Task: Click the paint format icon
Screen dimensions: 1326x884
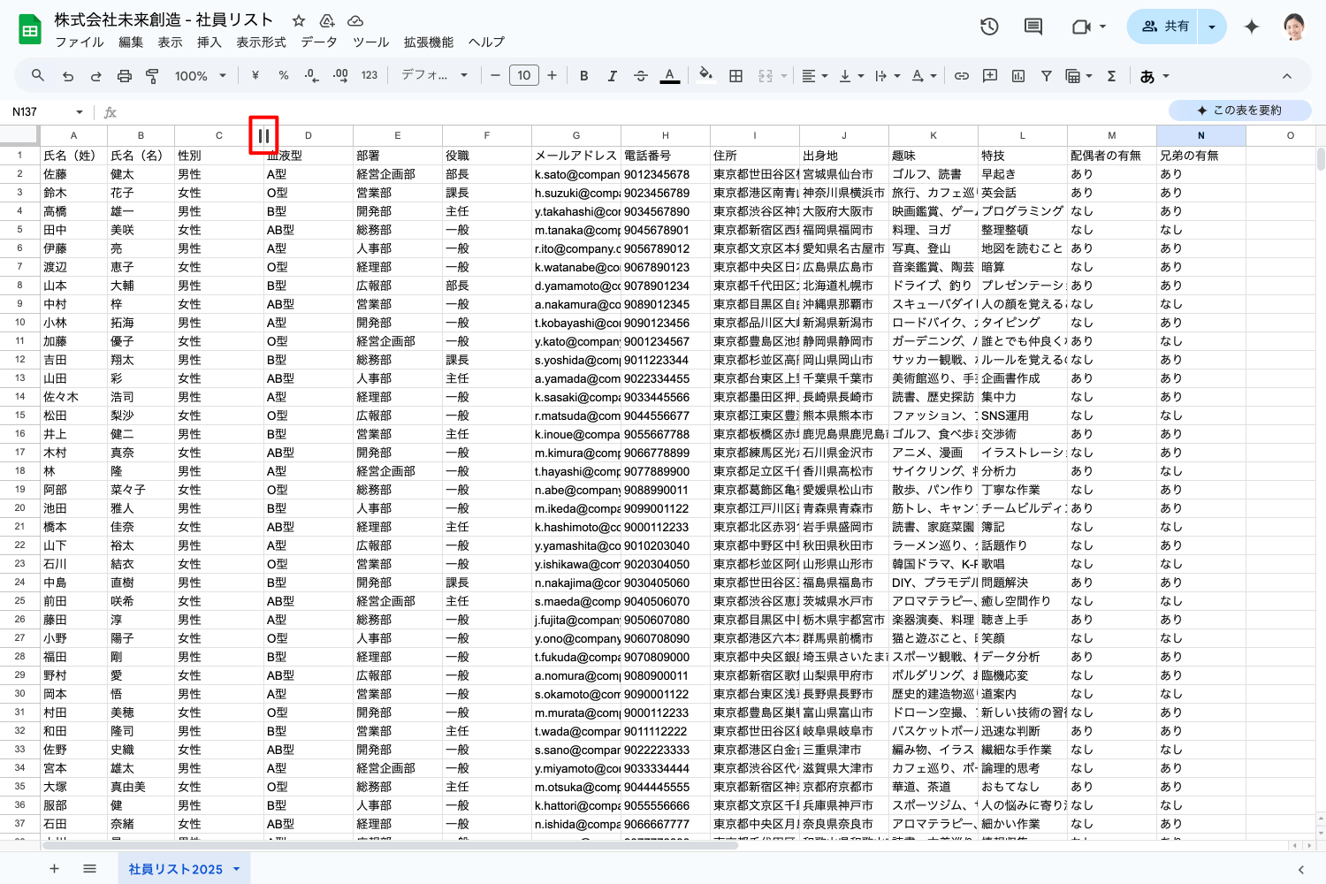Action: pos(152,76)
